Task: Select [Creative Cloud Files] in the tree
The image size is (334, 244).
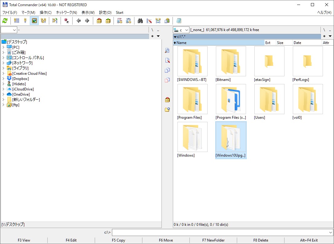Action: pyautogui.click(x=30, y=73)
